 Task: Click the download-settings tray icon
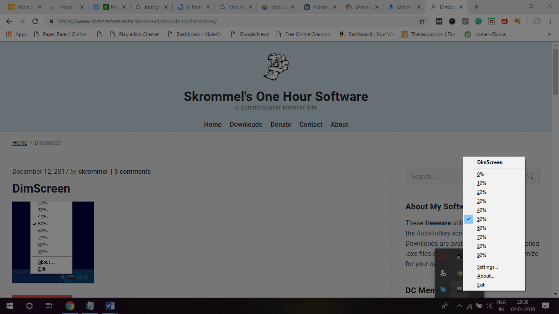(x=443, y=273)
